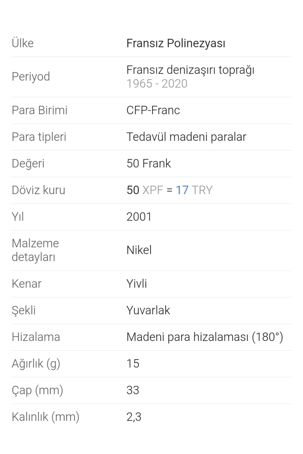Click the Nikel material value
The width and height of the screenshot is (303, 454).
tap(139, 250)
